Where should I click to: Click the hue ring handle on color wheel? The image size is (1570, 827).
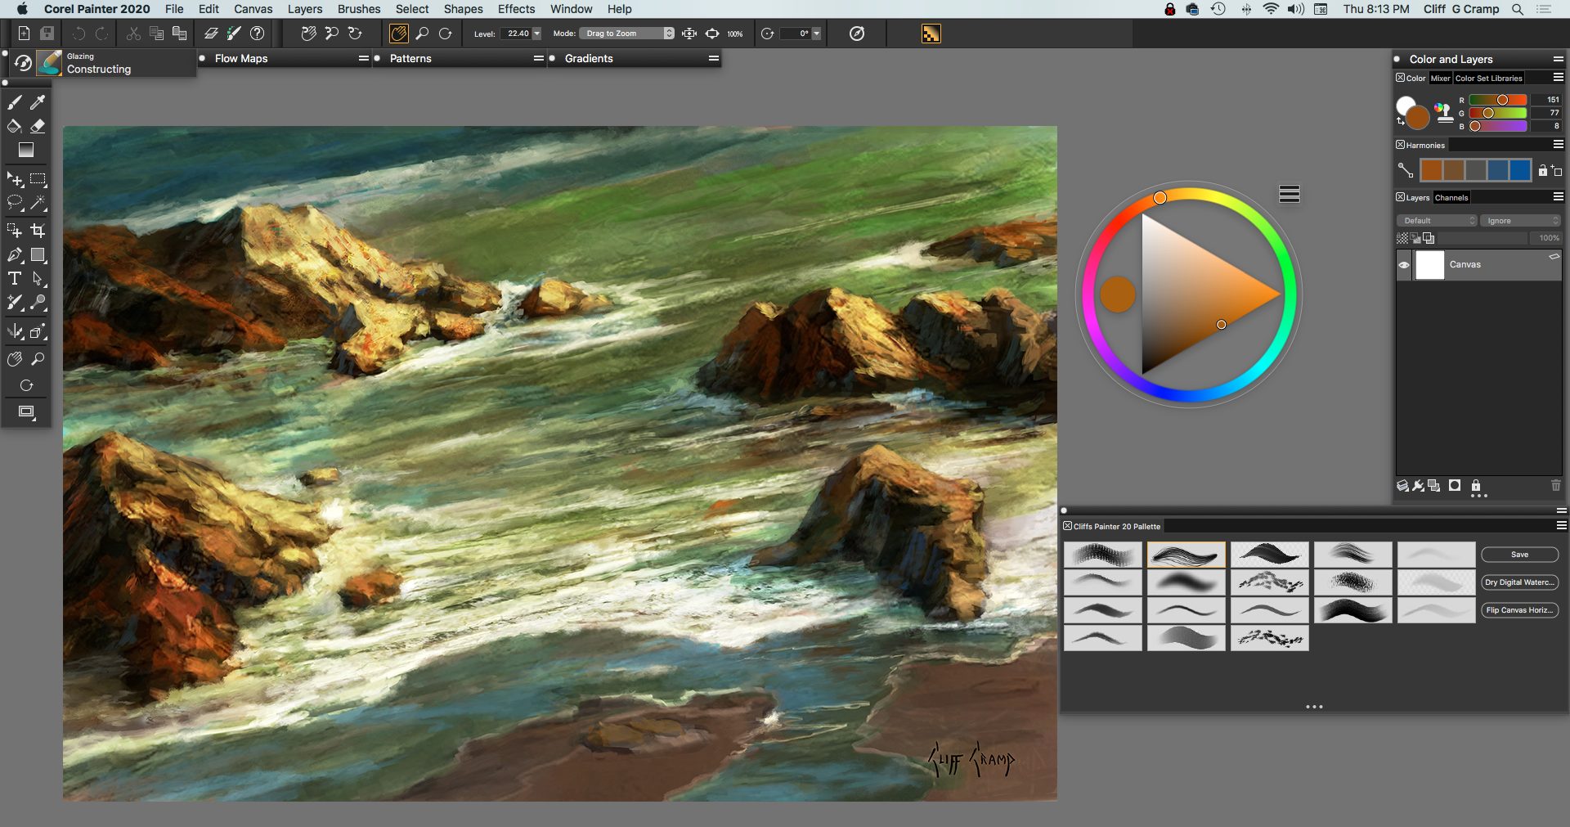[x=1160, y=198]
